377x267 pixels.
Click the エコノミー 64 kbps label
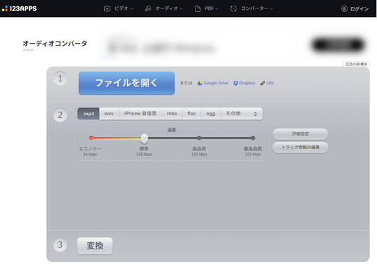pyautogui.click(x=90, y=152)
